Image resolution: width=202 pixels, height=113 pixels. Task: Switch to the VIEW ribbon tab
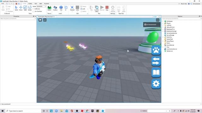(41, 4)
